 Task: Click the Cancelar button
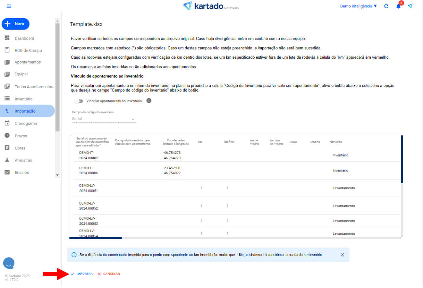click(109, 274)
